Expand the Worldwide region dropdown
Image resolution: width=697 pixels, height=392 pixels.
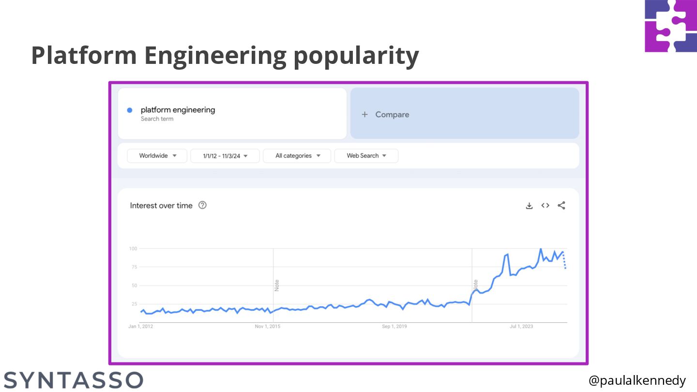point(157,156)
